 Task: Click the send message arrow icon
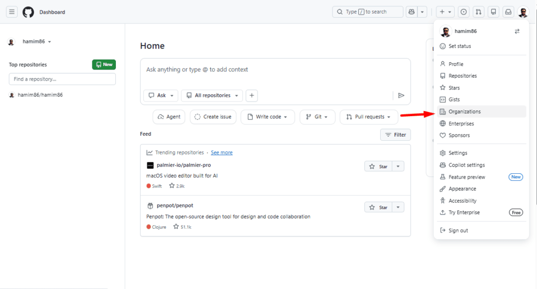[401, 95]
